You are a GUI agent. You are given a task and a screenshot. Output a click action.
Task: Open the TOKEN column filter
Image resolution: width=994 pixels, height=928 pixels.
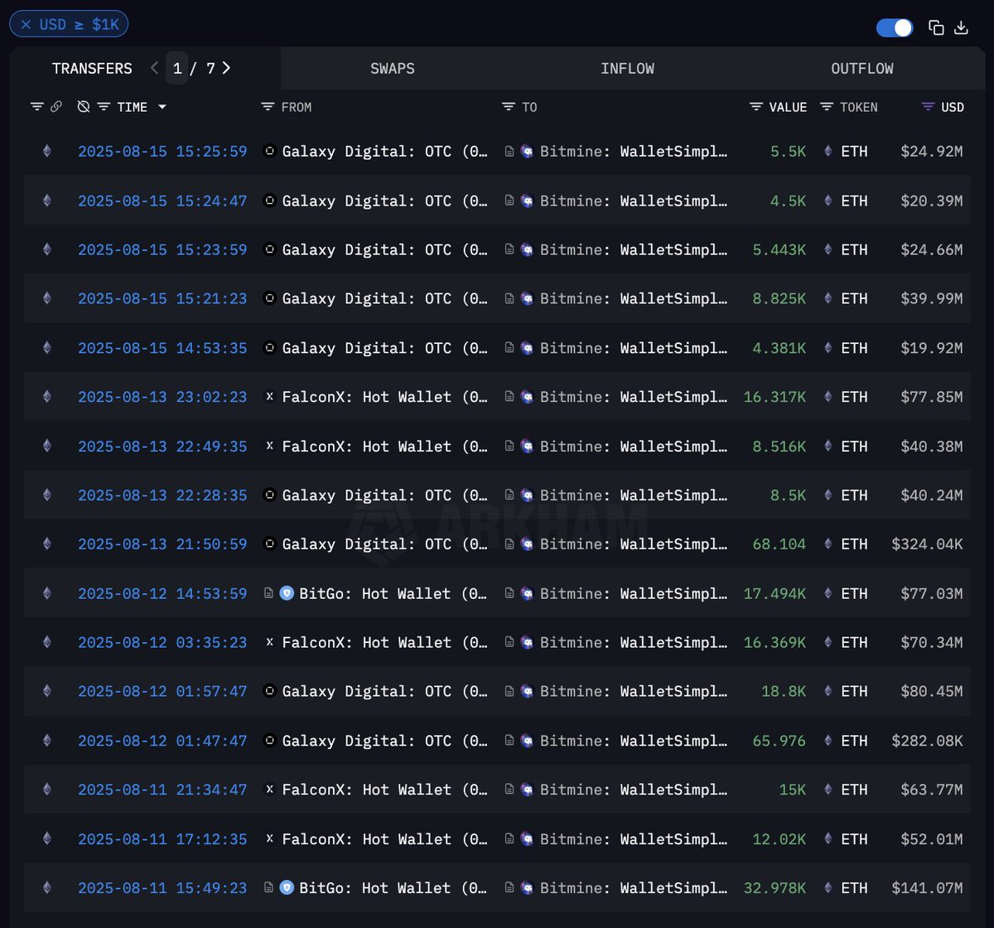coord(827,107)
